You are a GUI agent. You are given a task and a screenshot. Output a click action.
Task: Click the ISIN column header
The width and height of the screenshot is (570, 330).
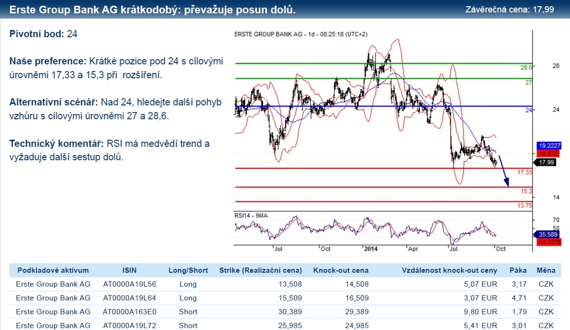click(x=129, y=271)
